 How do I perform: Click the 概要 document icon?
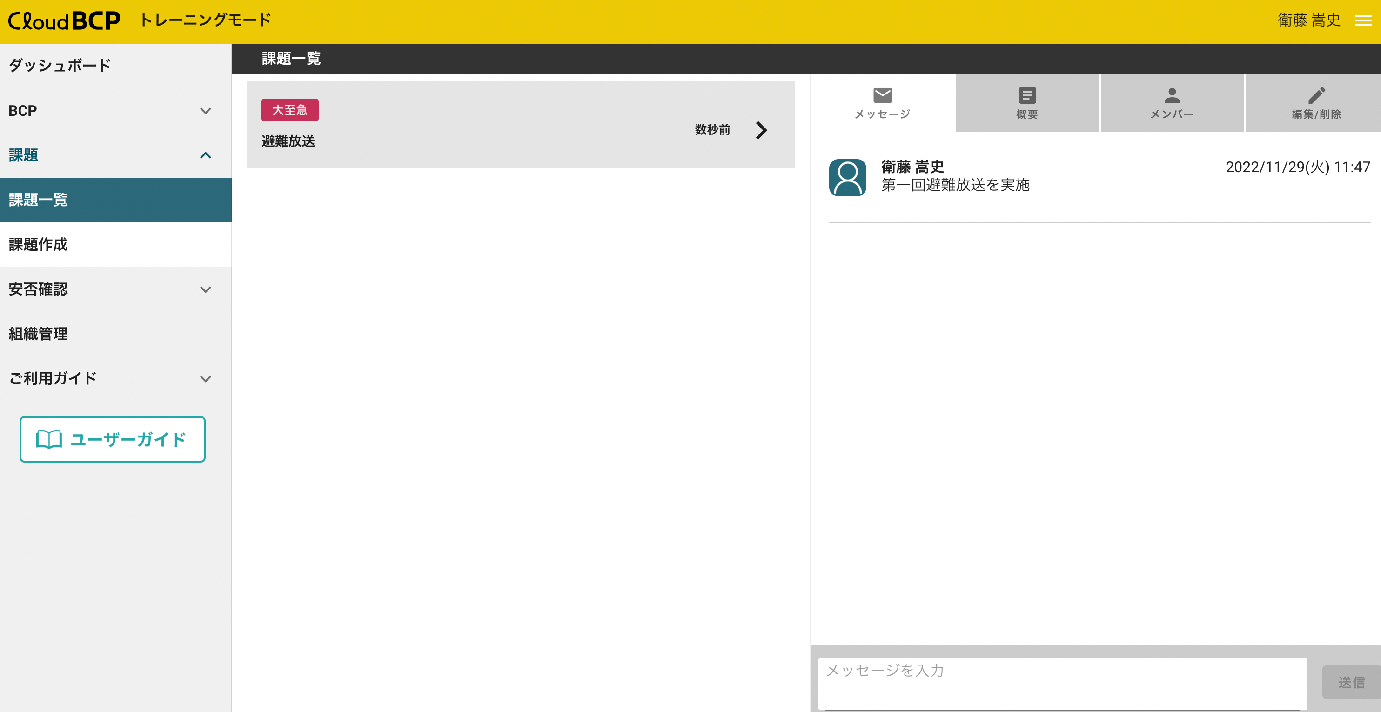1026,95
